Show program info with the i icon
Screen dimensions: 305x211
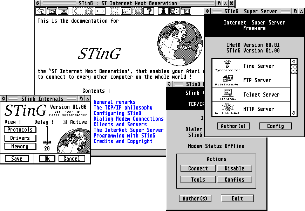coord(163,11)
